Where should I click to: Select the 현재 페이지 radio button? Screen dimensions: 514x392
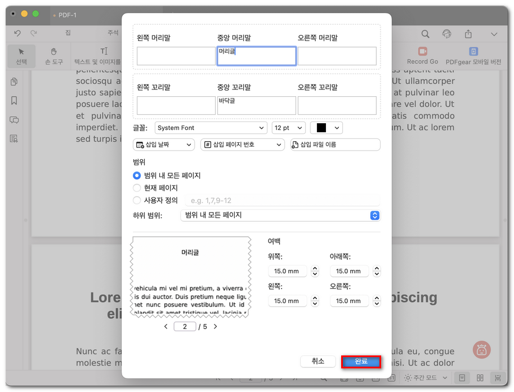pyautogui.click(x=136, y=187)
